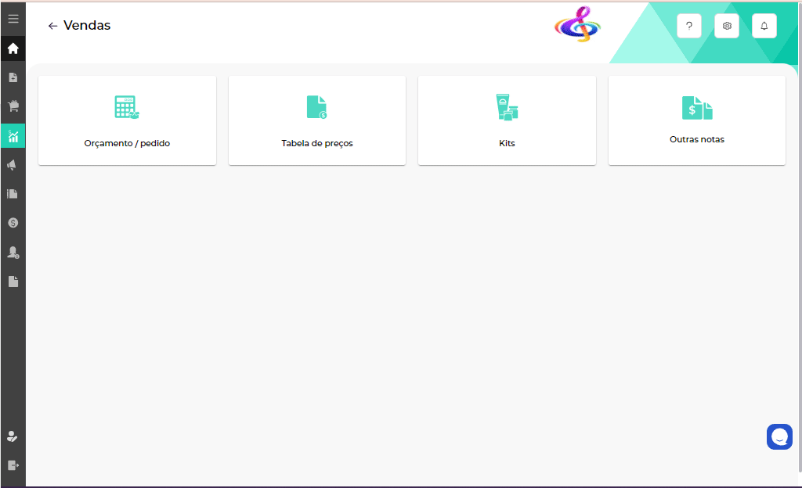Open the user silhouette sidebar icon
The width and height of the screenshot is (802, 488).
pyautogui.click(x=13, y=252)
